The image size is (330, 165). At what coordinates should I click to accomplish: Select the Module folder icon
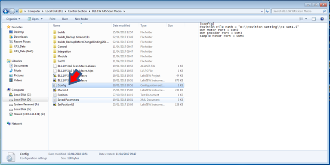point(55,56)
